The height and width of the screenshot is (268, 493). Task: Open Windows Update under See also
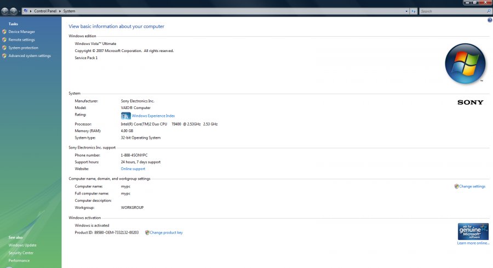click(x=22, y=246)
